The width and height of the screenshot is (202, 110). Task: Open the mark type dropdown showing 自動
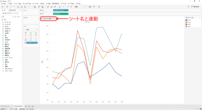click(x=31, y=30)
